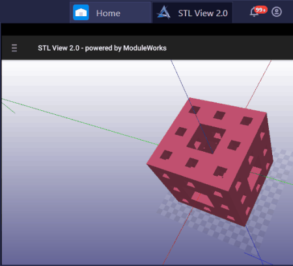Click the STL View triangle logo icon
293x266 pixels.
[x=163, y=12]
